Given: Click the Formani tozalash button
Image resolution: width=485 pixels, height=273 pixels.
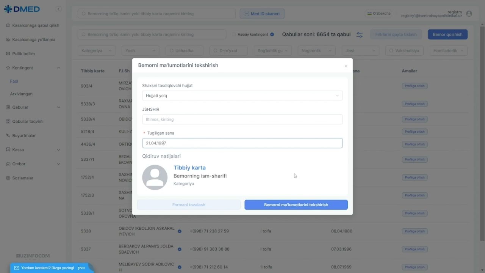Looking at the screenshot, I should pos(189,205).
